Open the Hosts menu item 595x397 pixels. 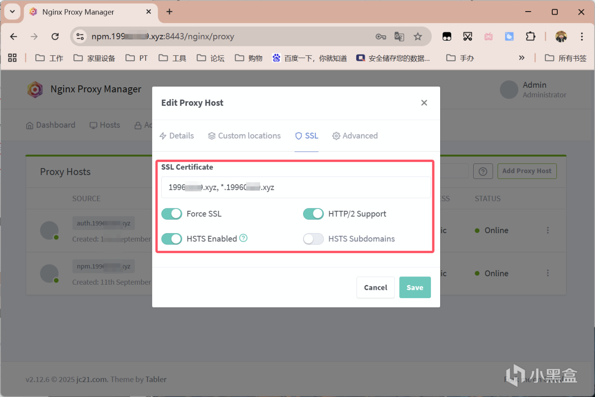tap(105, 125)
